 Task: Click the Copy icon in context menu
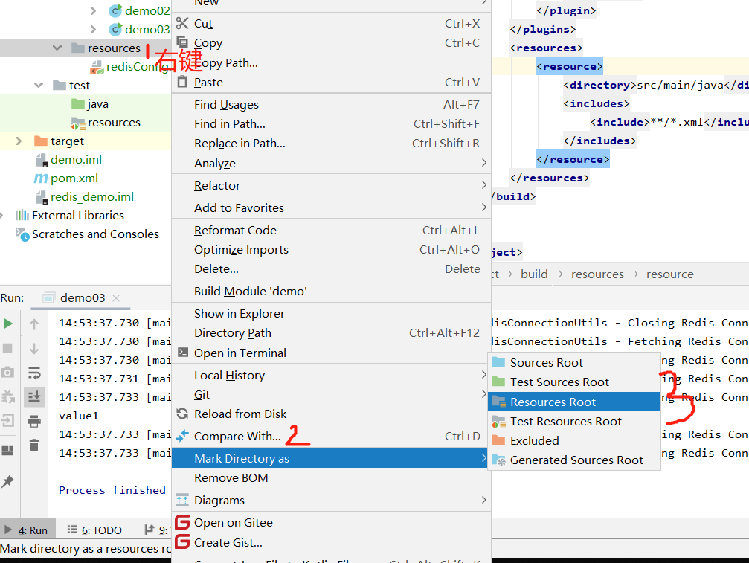[182, 42]
